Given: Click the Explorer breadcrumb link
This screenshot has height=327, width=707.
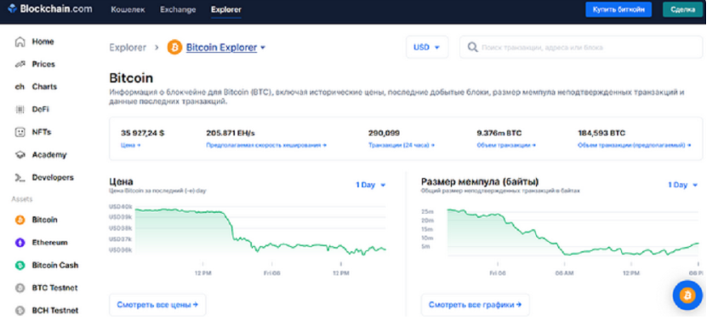Looking at the screenshot, I should [x=128, y=48].
